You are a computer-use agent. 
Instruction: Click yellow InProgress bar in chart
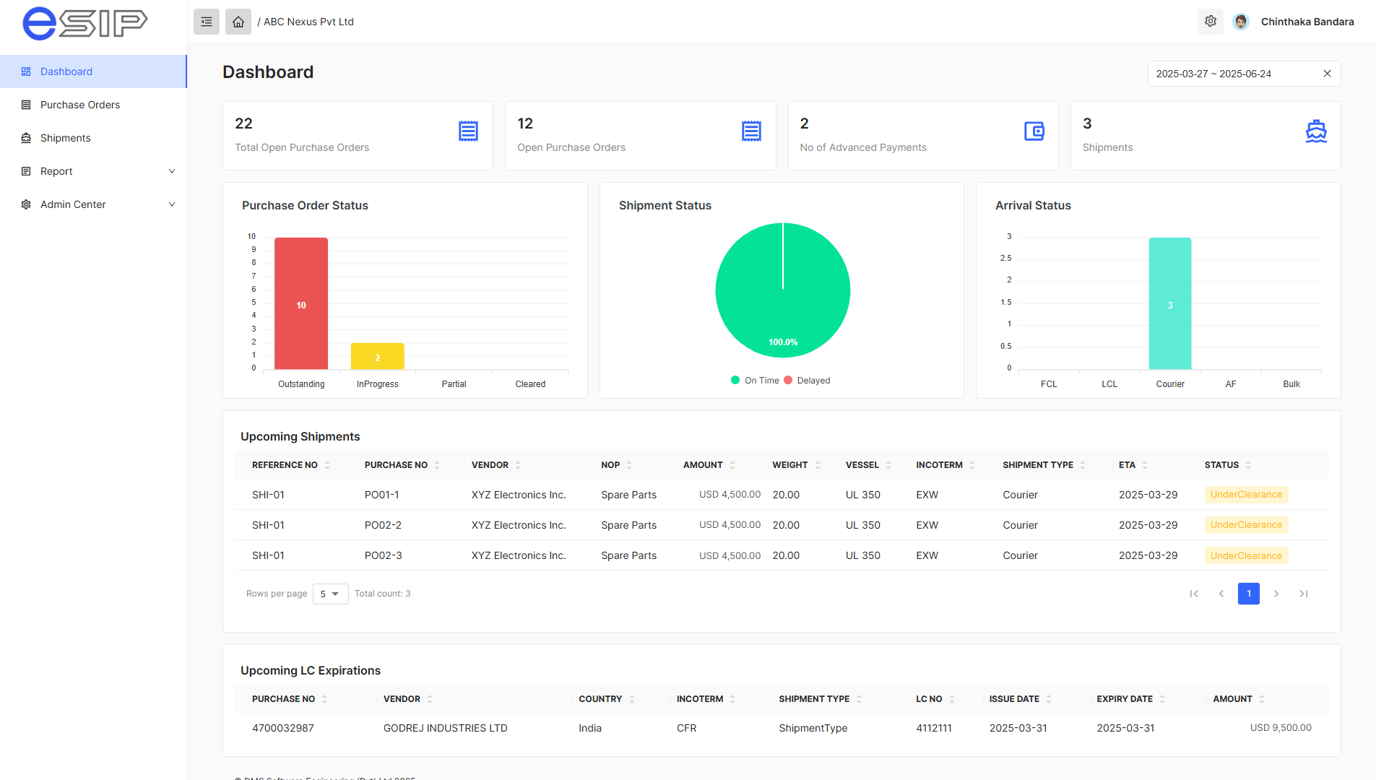[x=378, y=357]
